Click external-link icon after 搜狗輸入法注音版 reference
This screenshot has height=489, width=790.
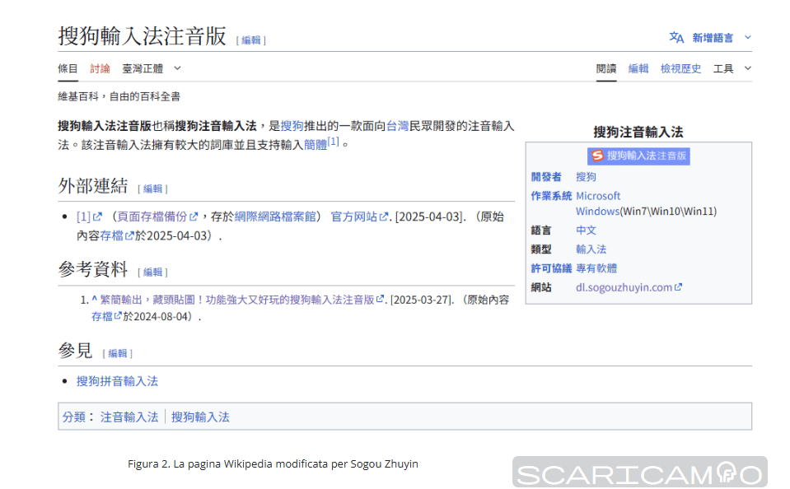[x=380, y=299]
